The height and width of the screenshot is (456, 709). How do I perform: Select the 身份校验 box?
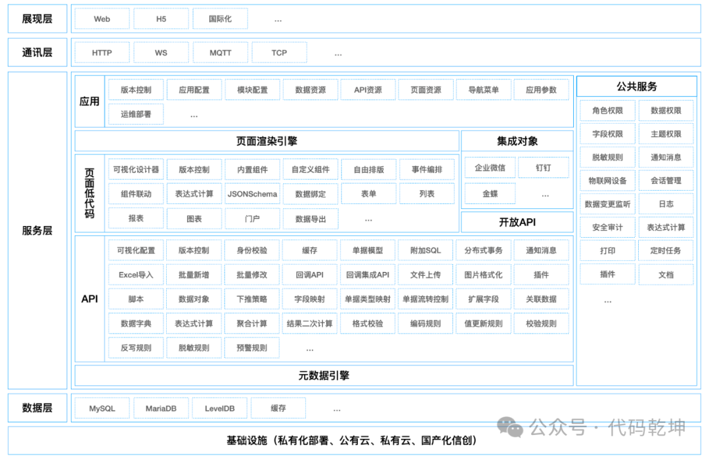coord(252,250)
